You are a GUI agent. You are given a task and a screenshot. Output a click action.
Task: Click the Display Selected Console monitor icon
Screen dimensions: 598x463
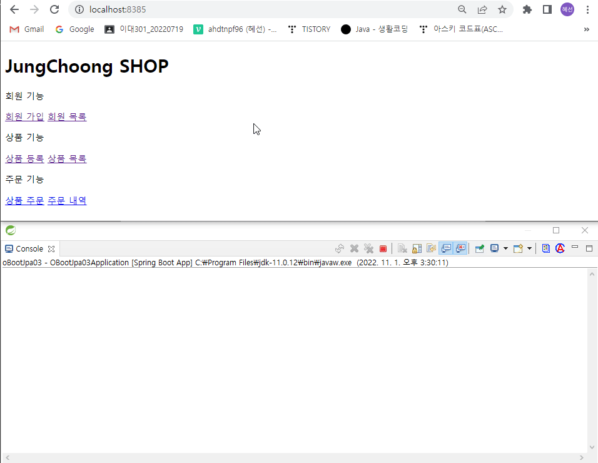pos(495,248)
